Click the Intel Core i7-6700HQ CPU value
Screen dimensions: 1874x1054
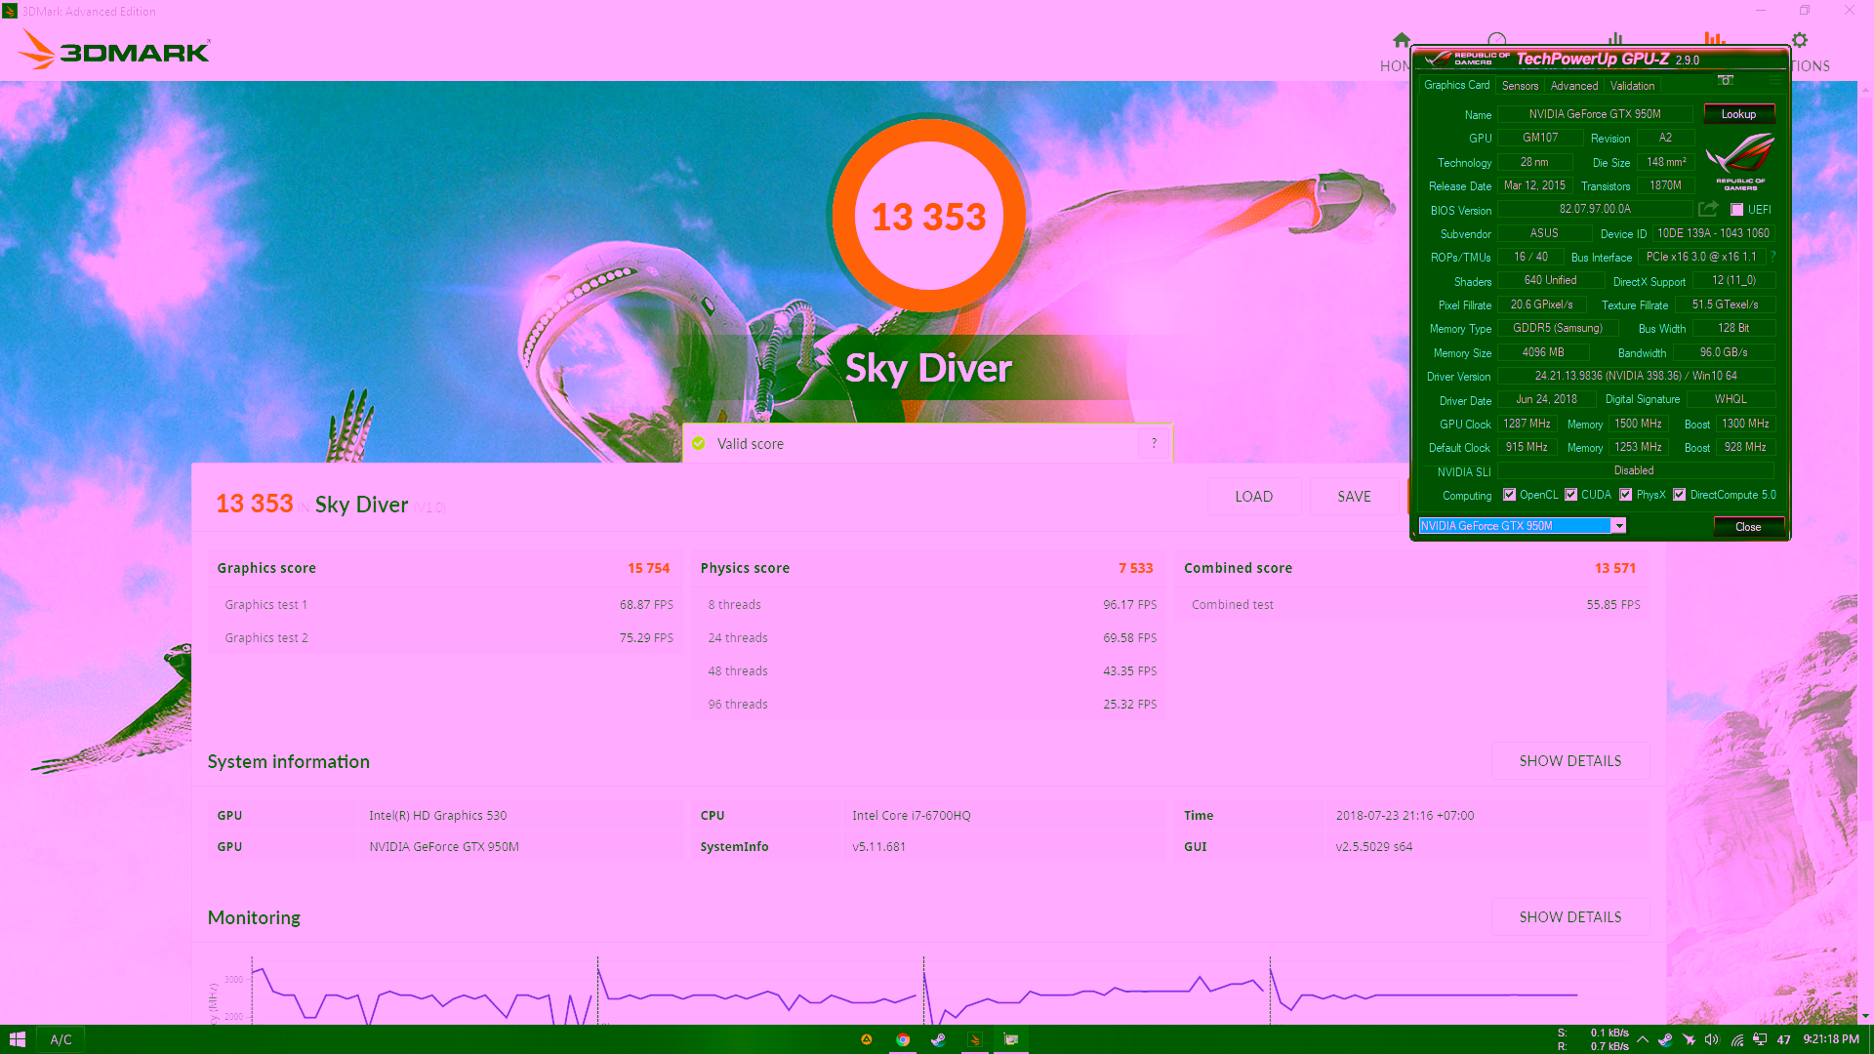click(911, 816)
